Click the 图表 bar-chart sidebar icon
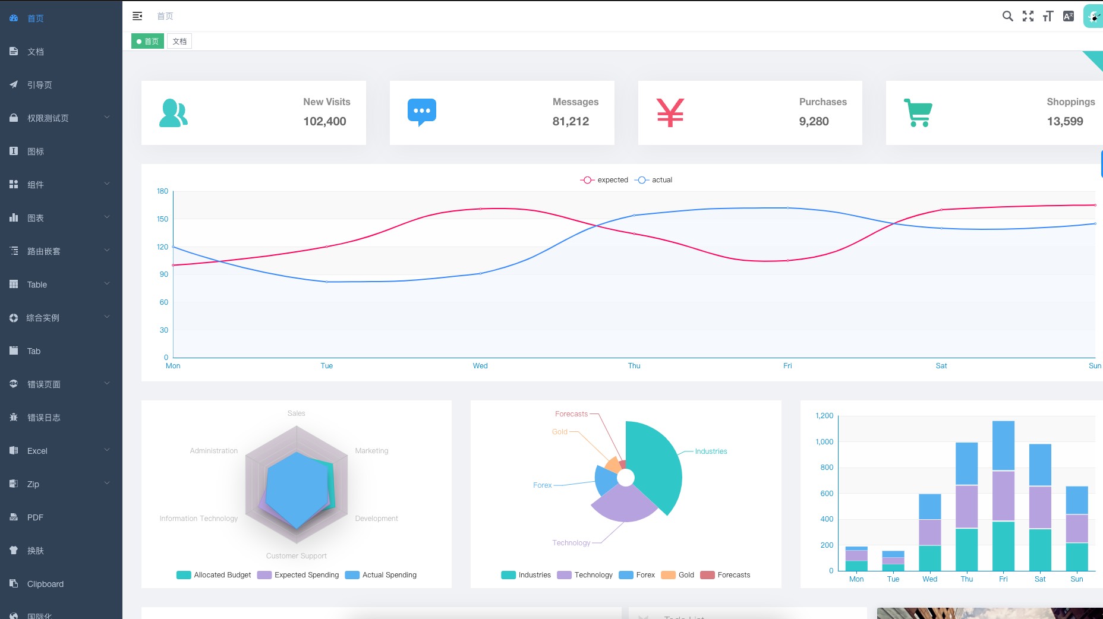Screen dimensions: 1103x619 pyautogui.click(x=14, y=218)
